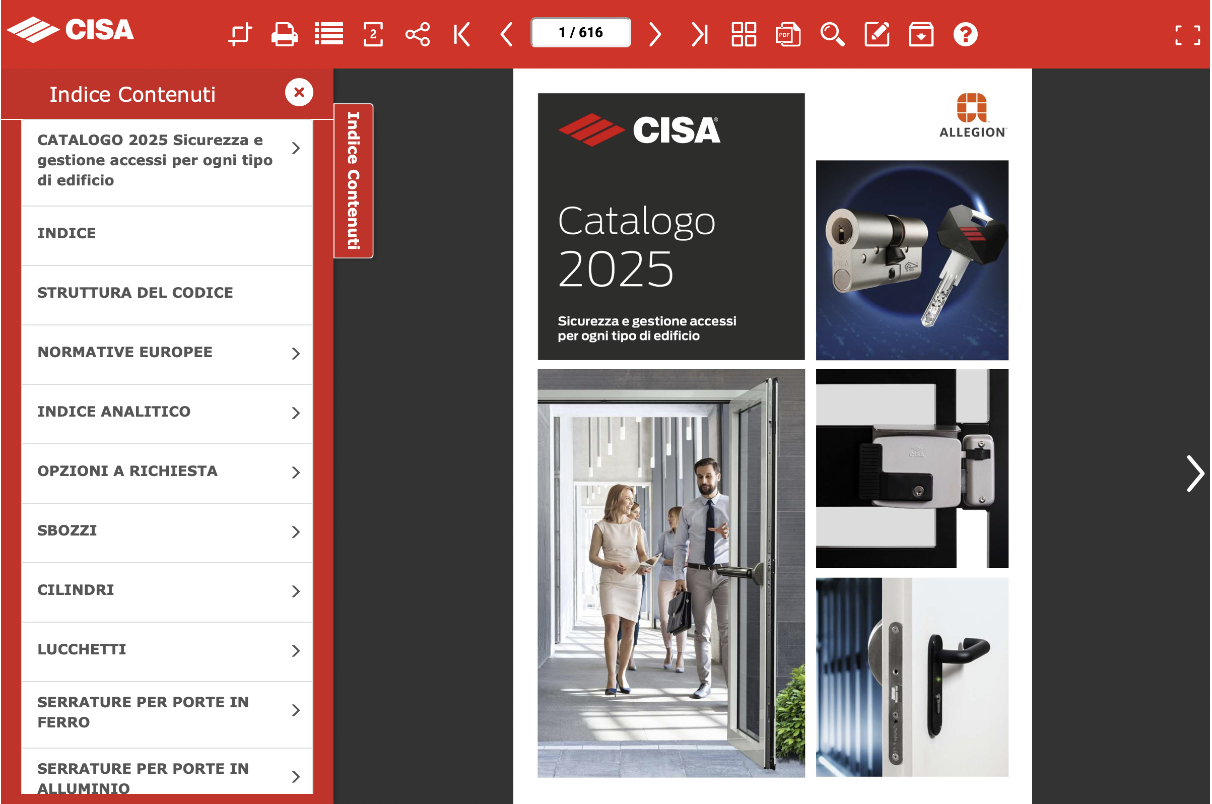The height and width of the screenshot is (804, 1212).
Task: Toggle the table of contents list icon
Action: pyautogui.click(x=328, y=34)
